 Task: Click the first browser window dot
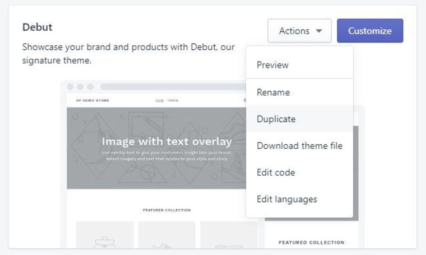[71, 87]
